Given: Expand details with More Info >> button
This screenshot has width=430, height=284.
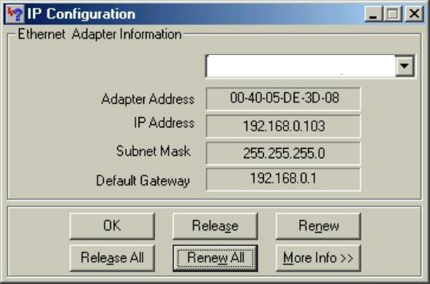Looking at the screenshot, I should (318, 258).
